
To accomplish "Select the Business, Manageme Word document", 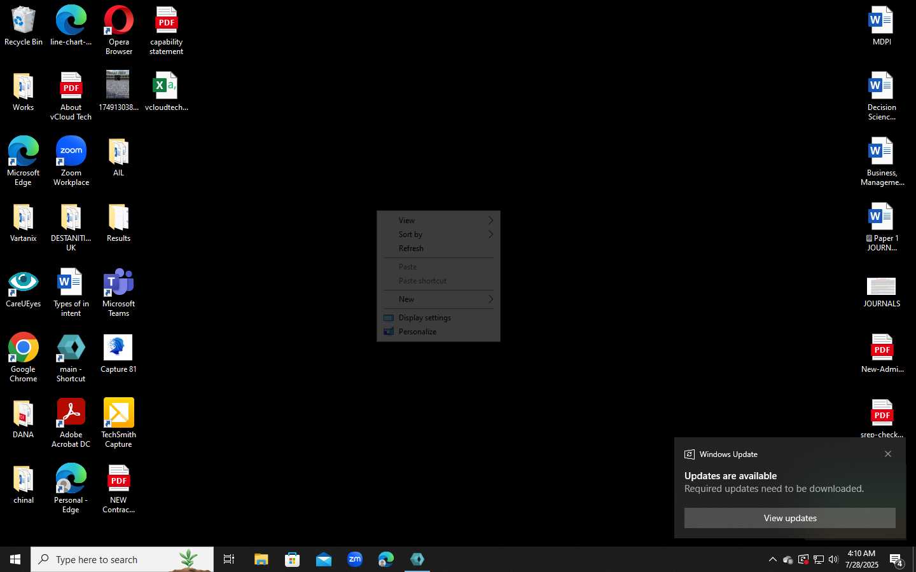I will (x=882, y=161).
